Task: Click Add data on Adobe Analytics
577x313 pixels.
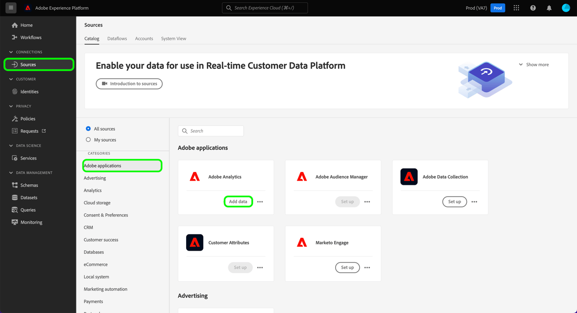Action: pos(238,201)
